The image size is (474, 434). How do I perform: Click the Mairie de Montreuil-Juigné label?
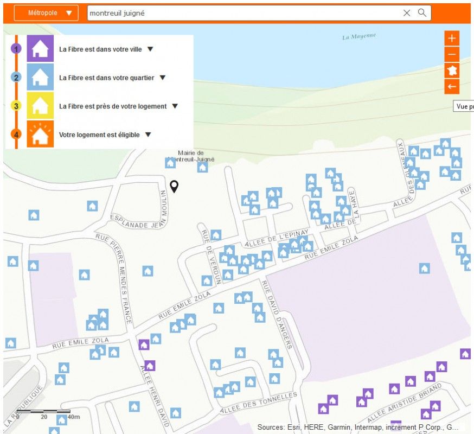pyautogui.click(x=191, y=156)
